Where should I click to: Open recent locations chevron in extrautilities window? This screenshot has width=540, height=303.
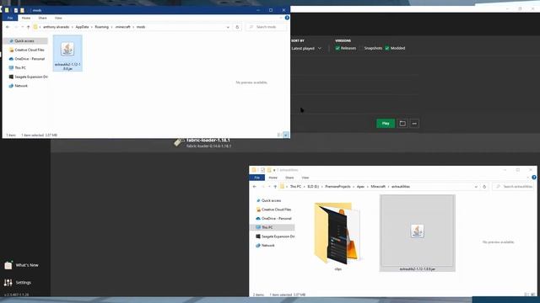pos(269,187)
